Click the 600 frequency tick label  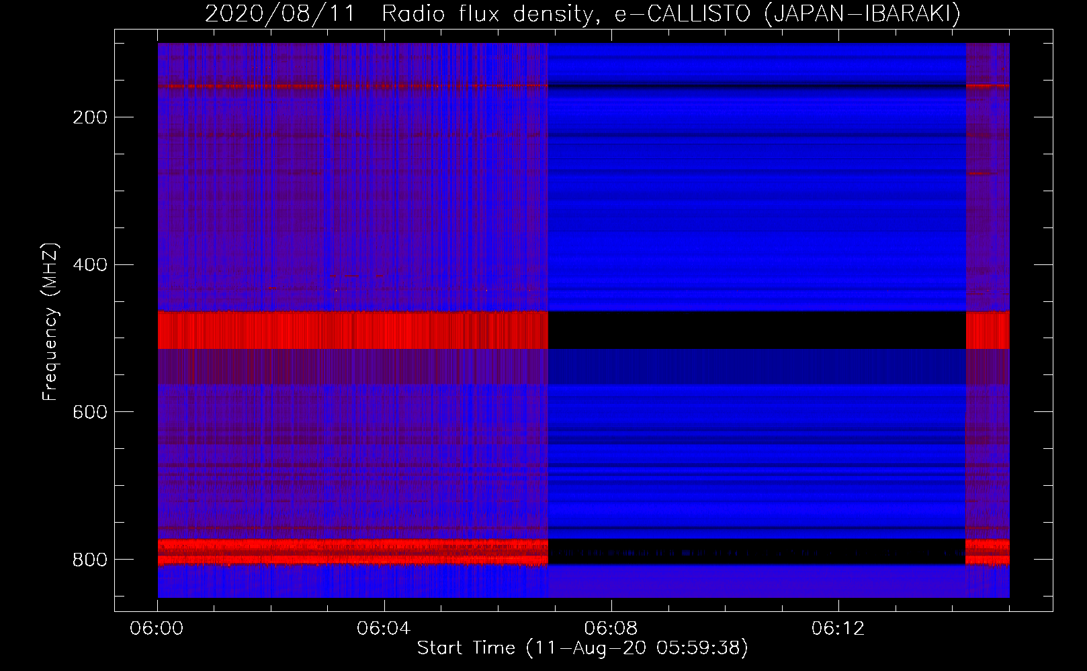coord(90,412)
